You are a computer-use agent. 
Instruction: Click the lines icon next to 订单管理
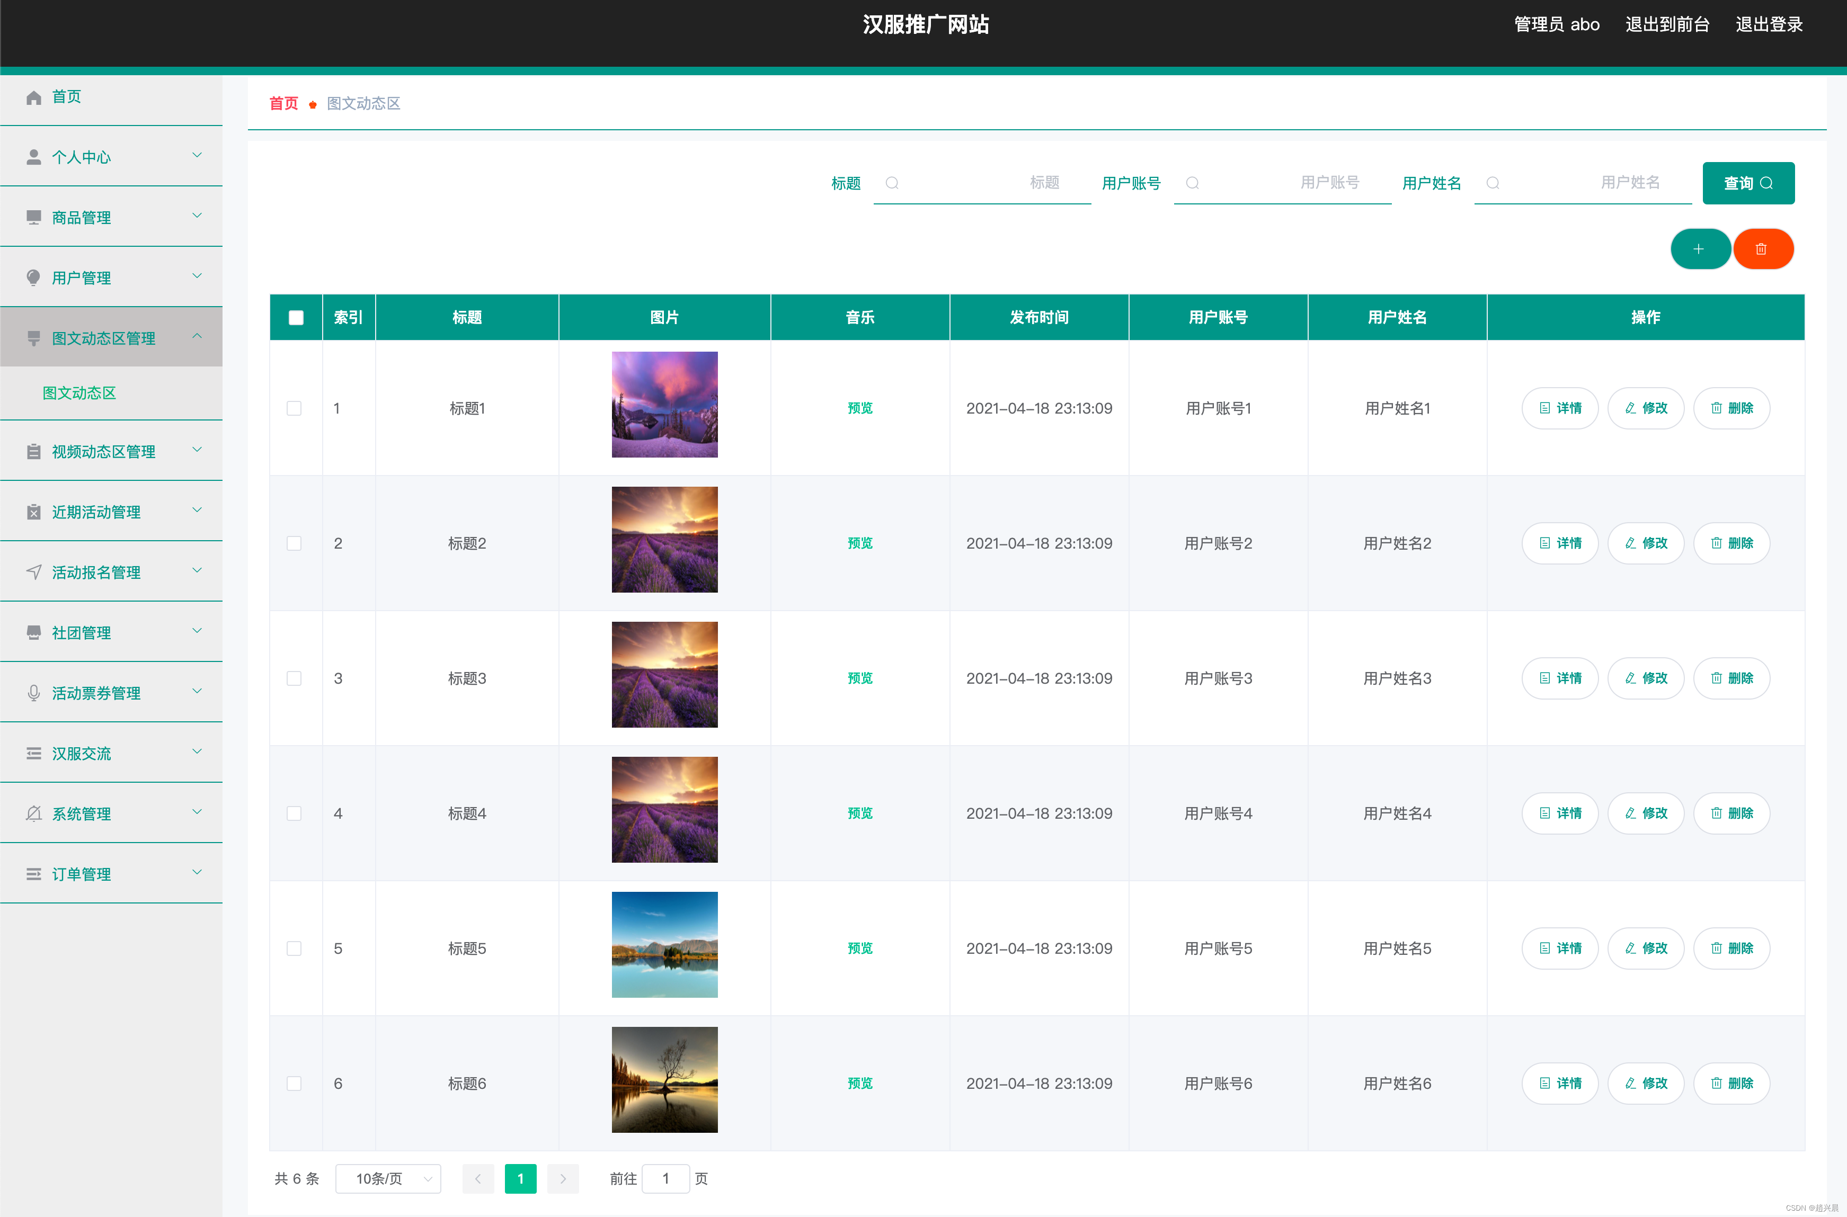33,874
